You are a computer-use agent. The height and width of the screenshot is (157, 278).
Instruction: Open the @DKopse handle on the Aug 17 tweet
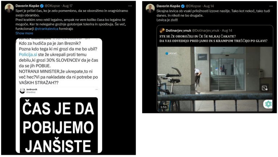pyautogui.click(x=52, y=6)
